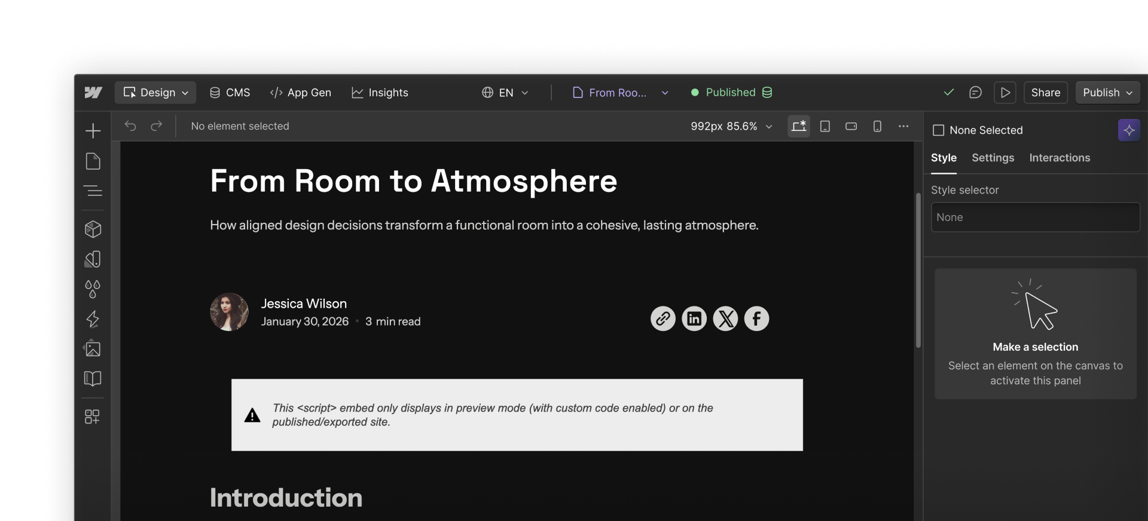Open CMS in the top bar
The width and height of the screenshot is (1148, 521).
[x=230, y=93]
